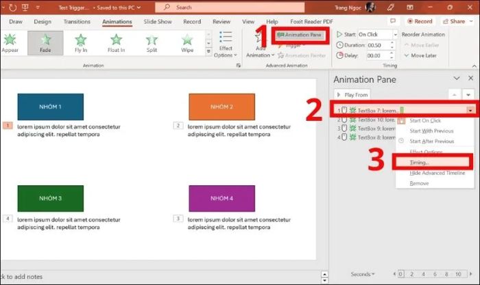The image size is (480, 285).
Task: Select TextBox 8 animation entry
Action: [365, 137]
